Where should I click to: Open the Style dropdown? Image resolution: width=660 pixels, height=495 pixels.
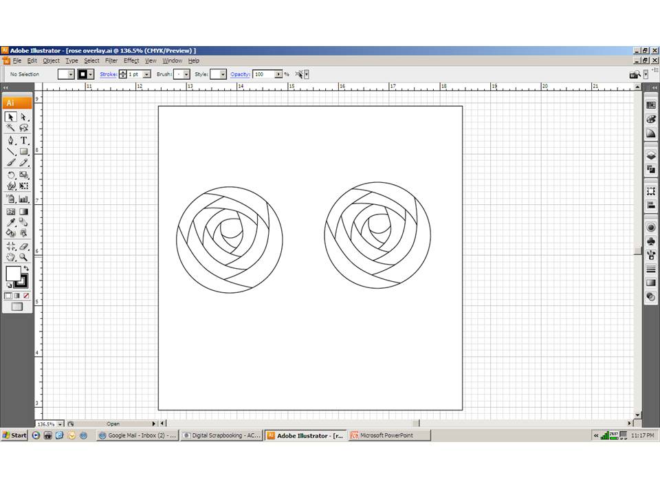223,74
